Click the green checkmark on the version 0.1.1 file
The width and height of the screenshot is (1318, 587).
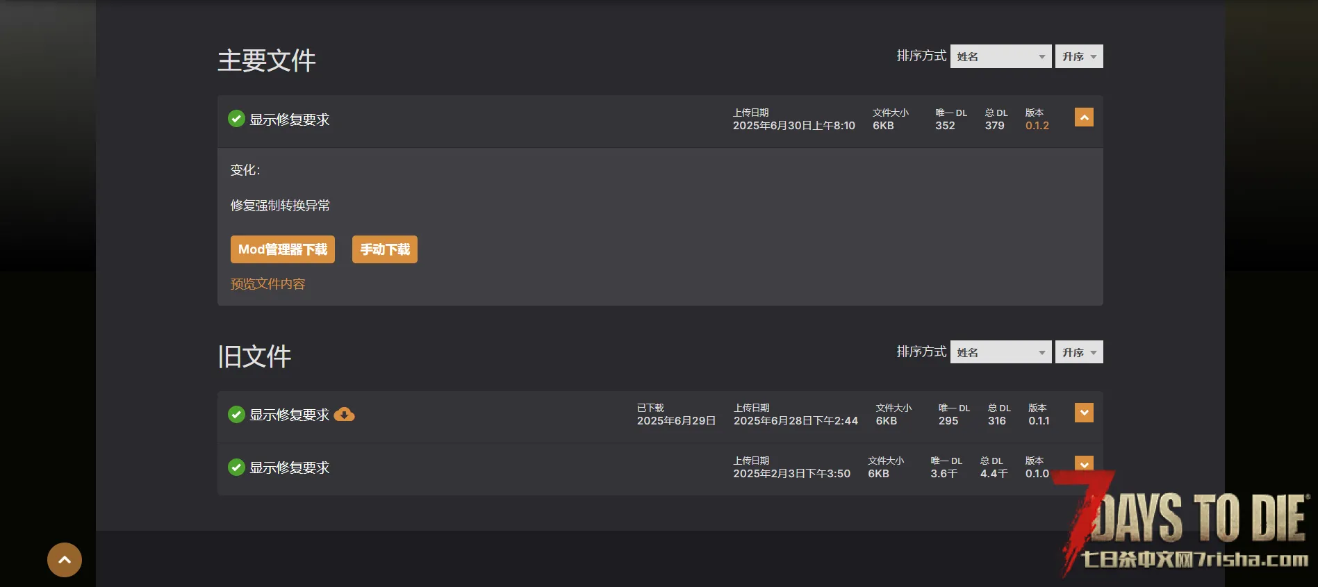(x=236, y=415)
